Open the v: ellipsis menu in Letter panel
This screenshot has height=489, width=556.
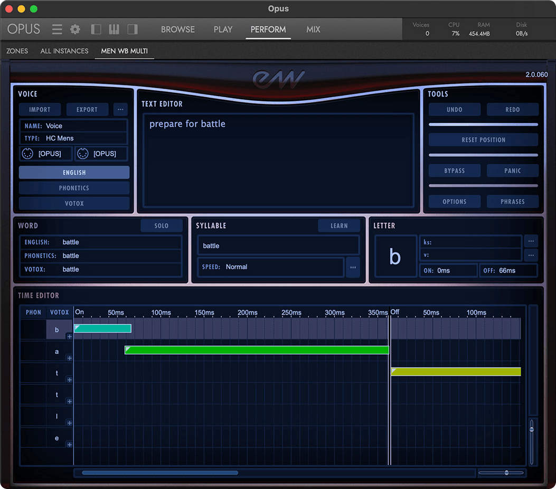coord(531,255)
